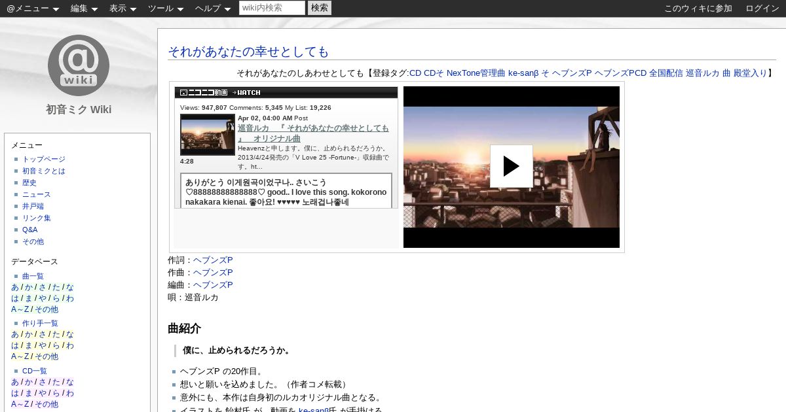Open the リンク集 menu link

tap(37, 218)
